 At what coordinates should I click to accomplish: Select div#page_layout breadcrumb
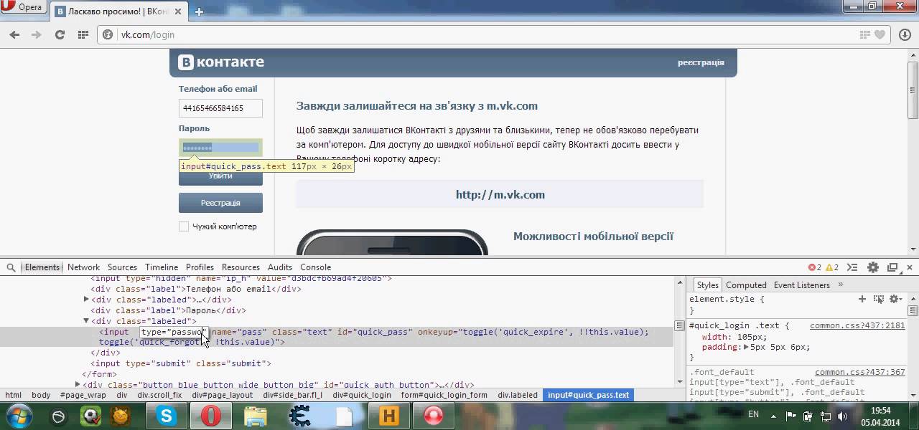click(x=223, y=395)
